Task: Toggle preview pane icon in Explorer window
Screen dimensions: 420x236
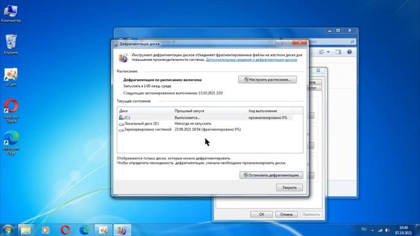Action: pos(339,52)
